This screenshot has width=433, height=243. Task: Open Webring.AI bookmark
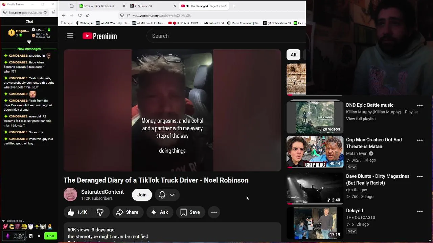(84, 23)
